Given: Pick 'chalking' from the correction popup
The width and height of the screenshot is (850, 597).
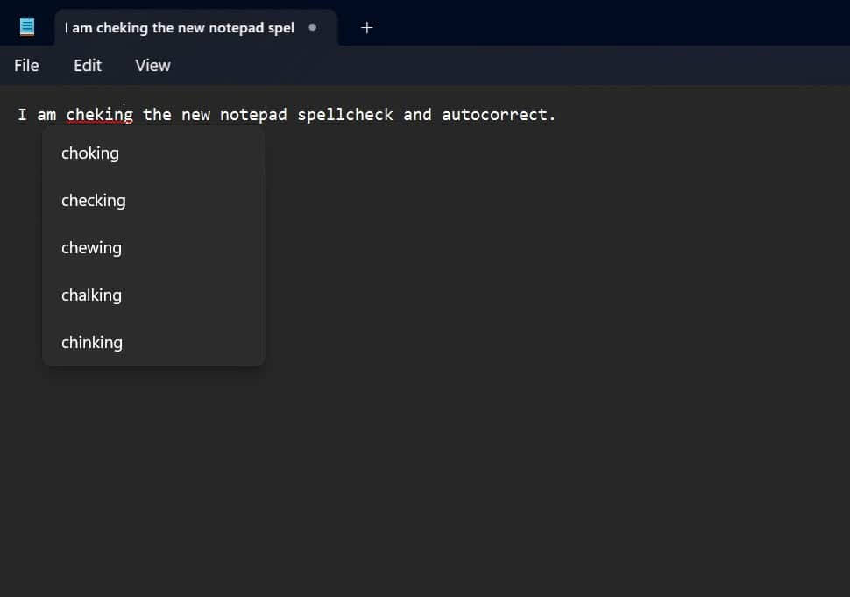Looking at the screenshot, I should pos(91,295).
